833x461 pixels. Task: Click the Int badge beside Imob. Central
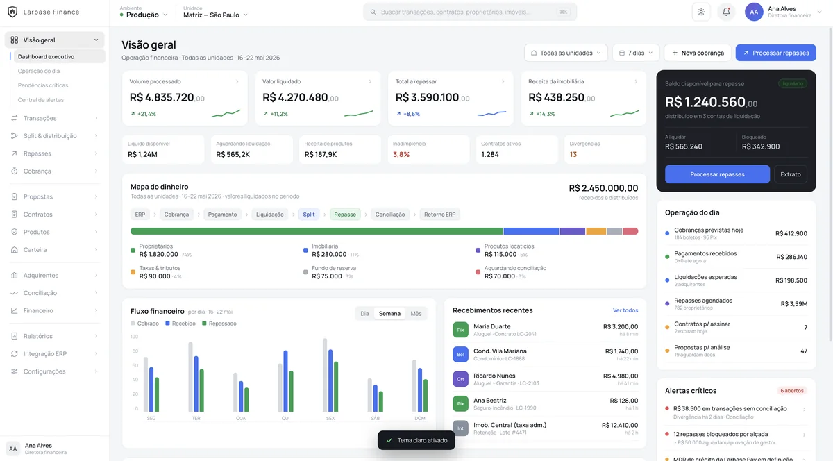tap(460, 428)
